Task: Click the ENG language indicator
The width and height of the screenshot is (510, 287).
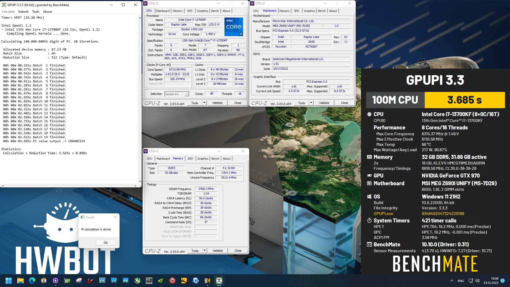Action: [x=461, y=281]
